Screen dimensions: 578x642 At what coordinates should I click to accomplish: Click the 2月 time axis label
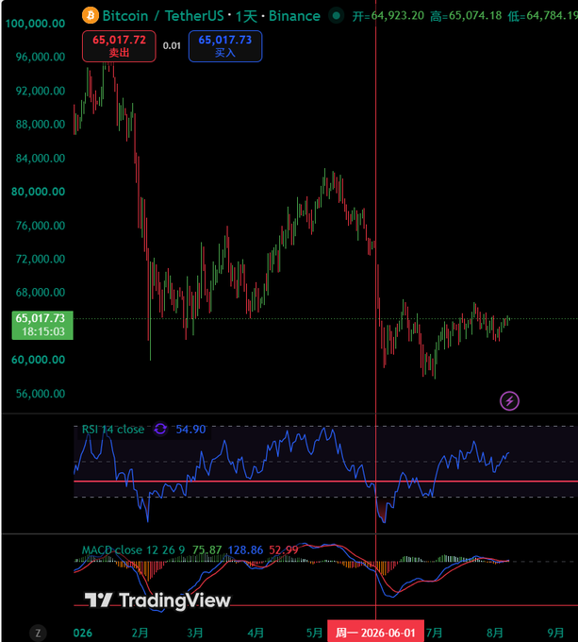[140, 633]
